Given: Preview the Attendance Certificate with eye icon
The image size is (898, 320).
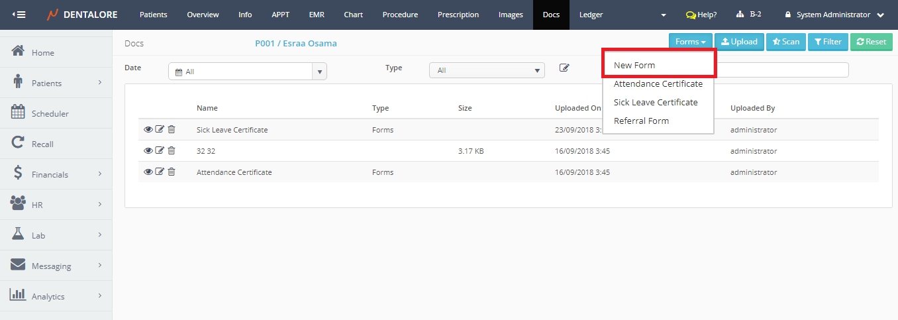Looking at the screenshot, I should point(148,172).
